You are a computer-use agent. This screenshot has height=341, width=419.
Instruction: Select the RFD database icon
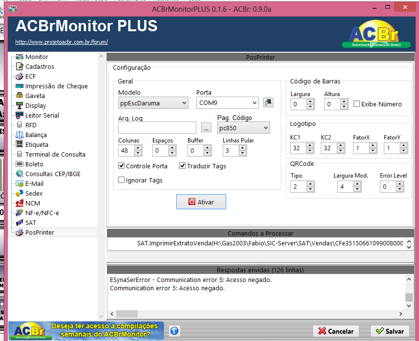click(x=19, y=125)
